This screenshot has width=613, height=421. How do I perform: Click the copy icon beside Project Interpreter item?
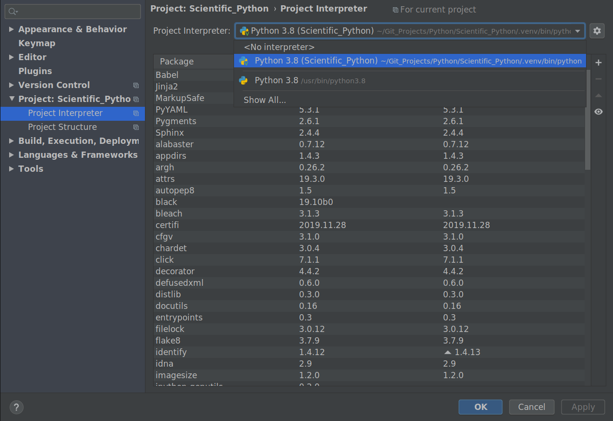click(x=136, y=113)
